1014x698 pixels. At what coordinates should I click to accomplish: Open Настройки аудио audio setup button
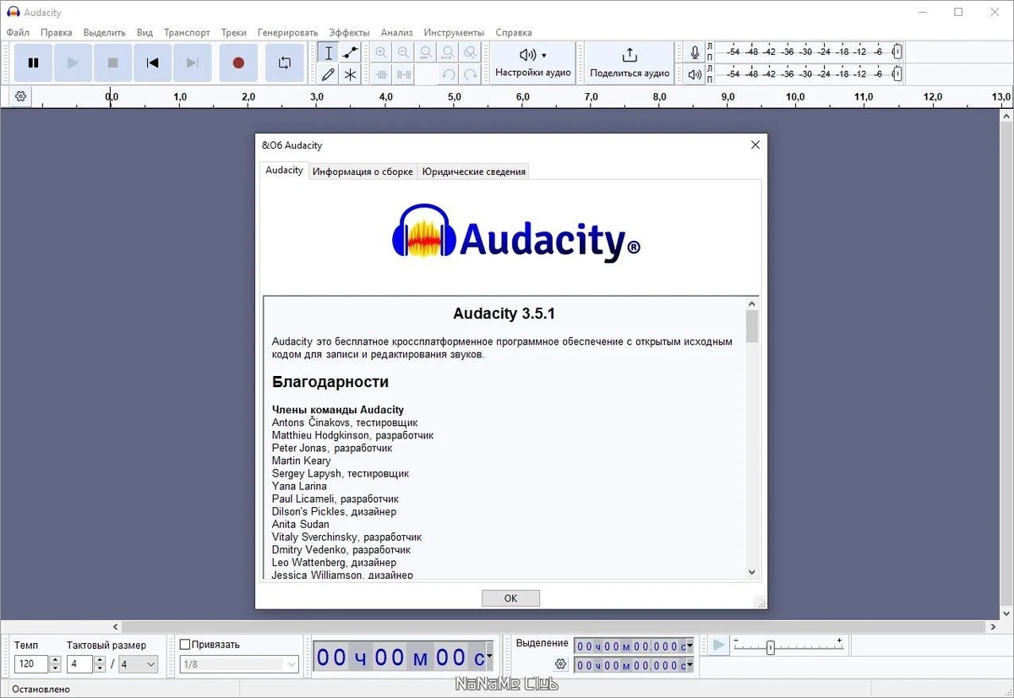coord(533,63)
